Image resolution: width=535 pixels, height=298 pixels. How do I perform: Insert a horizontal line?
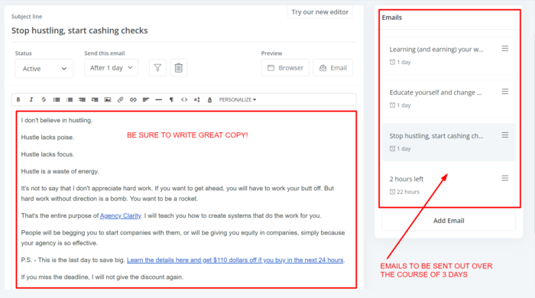pos(159,99)
